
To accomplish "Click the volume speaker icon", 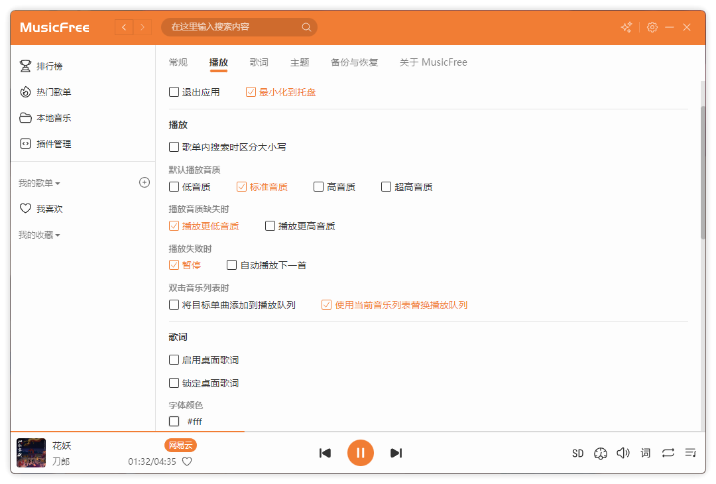I will pyautogui.click(x=623, y=453).
